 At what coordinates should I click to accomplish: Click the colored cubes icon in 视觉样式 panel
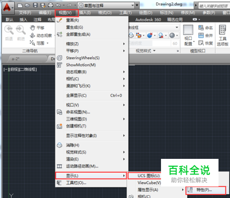coord(138,35)
